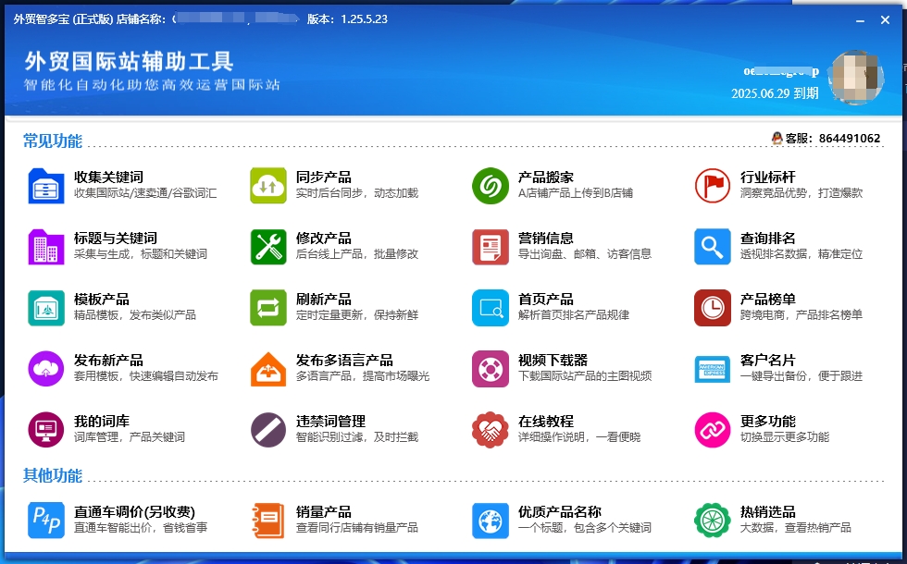This screenshot has width=907, height=564.
Task: Click 发布新产品 title text
Action: tap(109, 360)
